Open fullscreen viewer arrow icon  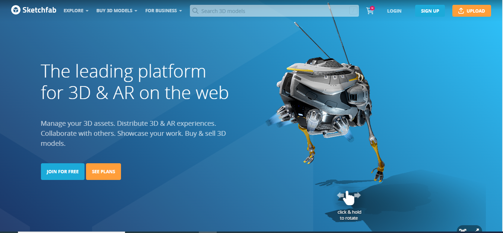click(477, 230)
